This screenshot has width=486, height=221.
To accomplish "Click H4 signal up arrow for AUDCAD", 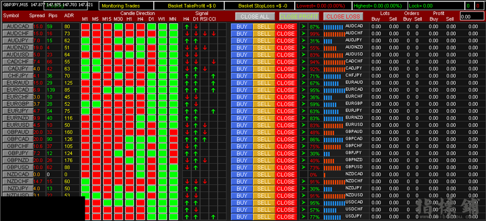I will point(187,26).
